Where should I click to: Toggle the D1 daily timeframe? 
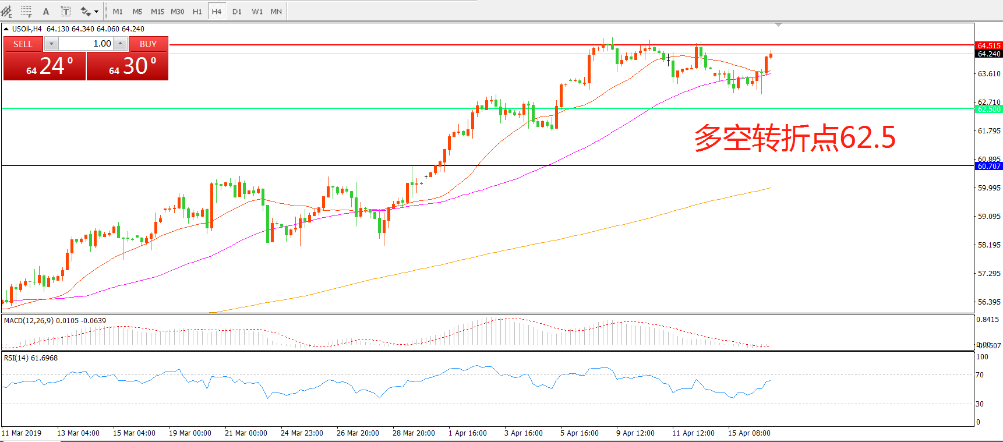point(237,11)
